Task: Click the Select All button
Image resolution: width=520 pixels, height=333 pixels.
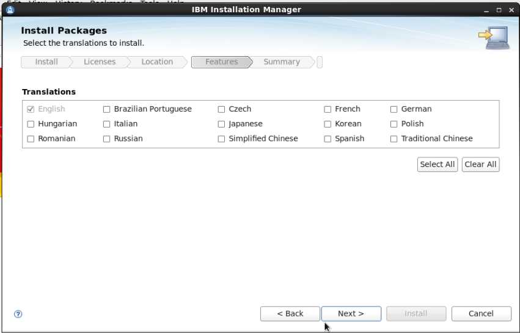Action: [437, 165]
